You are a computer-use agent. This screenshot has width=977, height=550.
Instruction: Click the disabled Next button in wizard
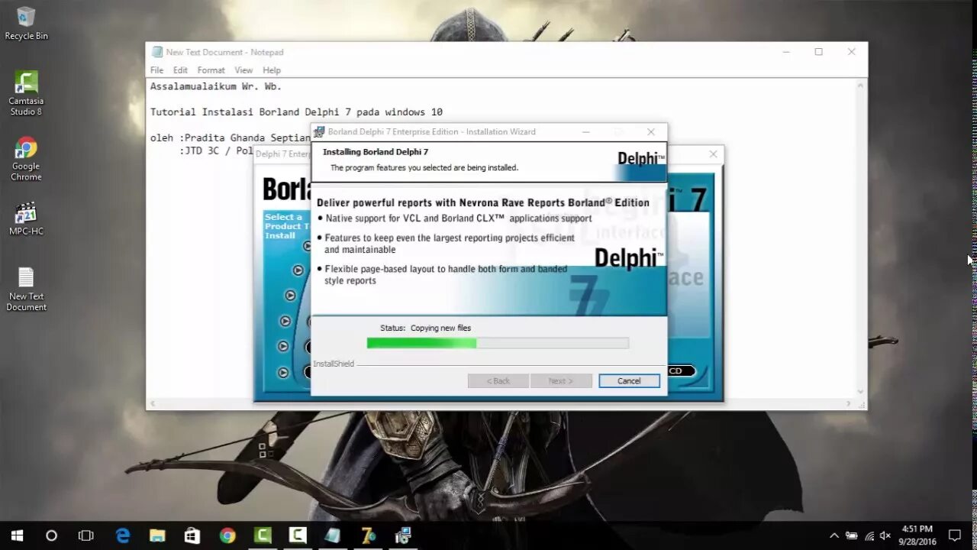click(561, 380)
